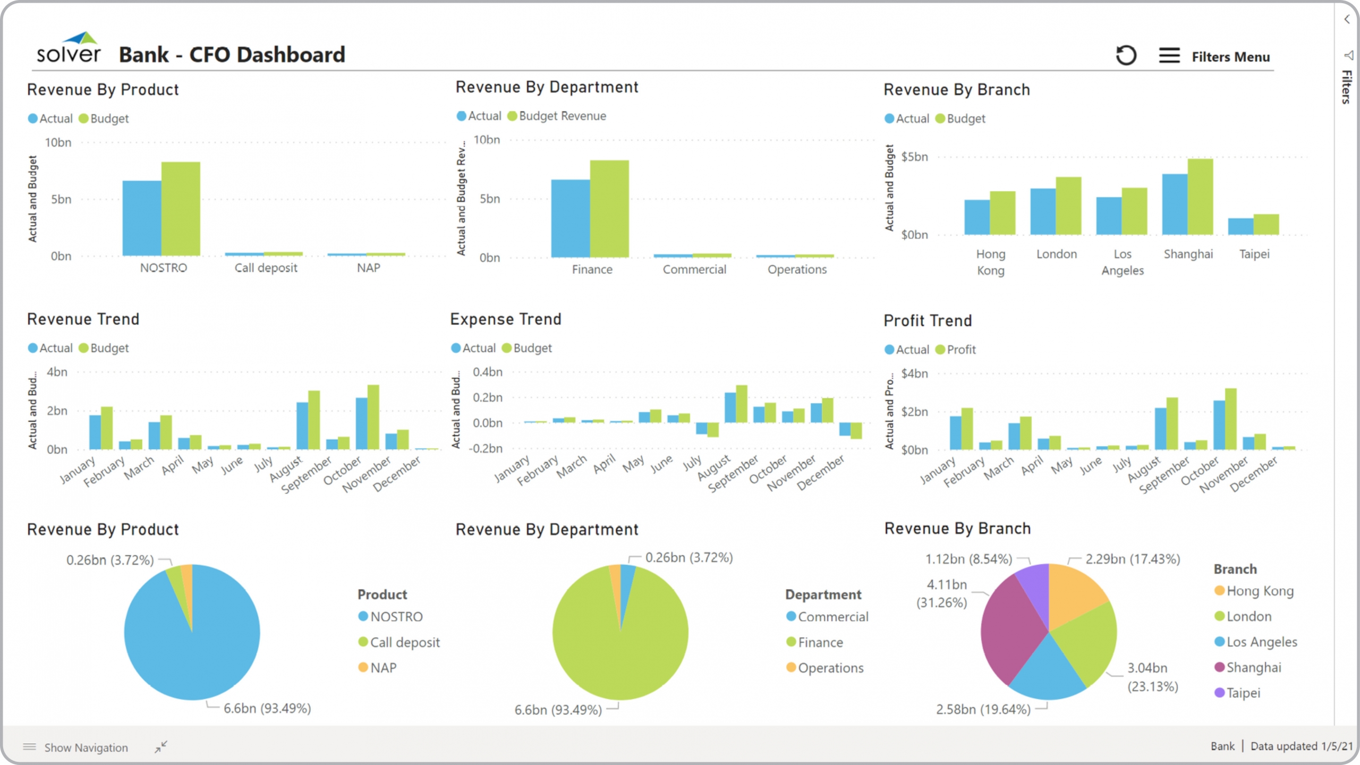Select Shanghai in Branch pie legend

tap(1253, 667)
